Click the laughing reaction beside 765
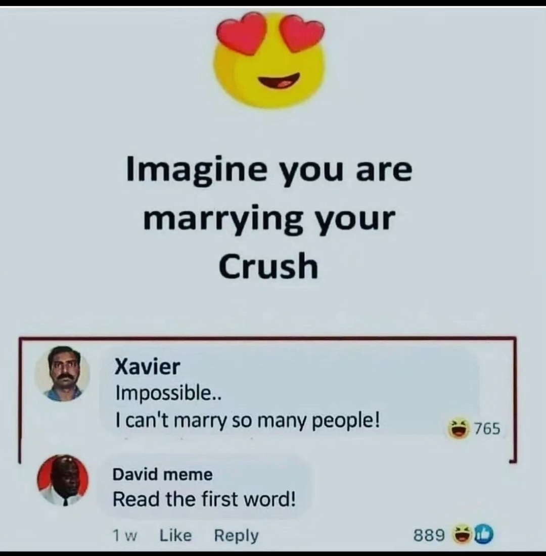This screenshot has height=556, width=546. (x=459, y=429)
